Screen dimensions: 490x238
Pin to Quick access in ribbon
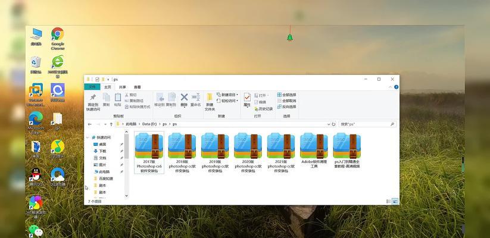(x=93, y=102)
